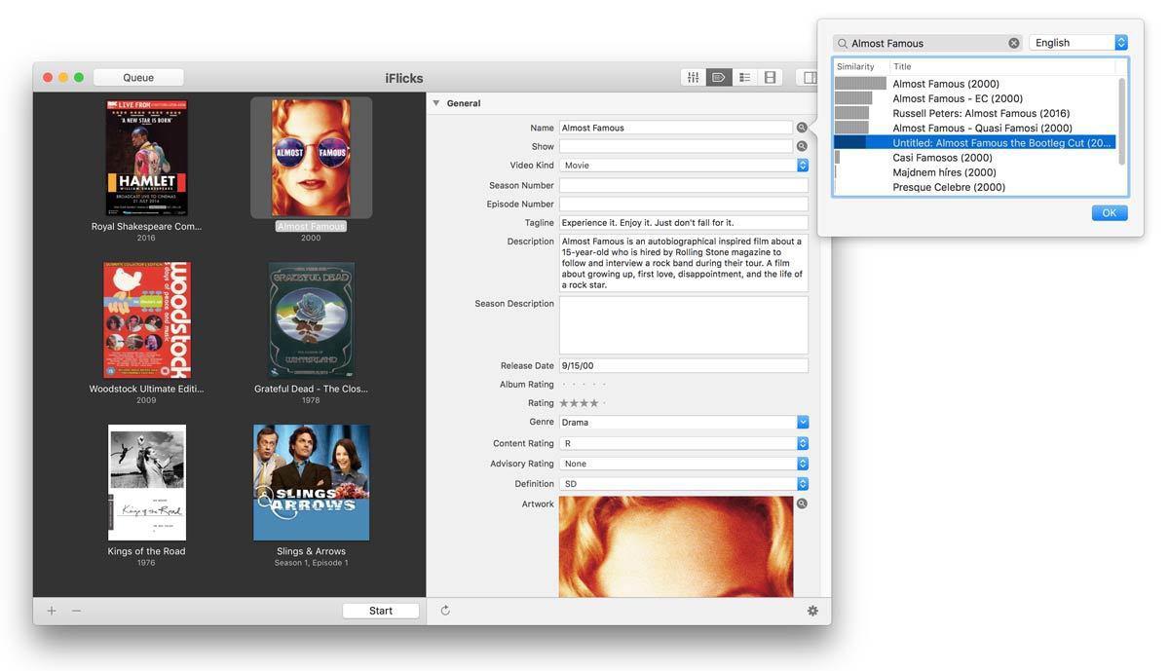Click the search magnifier in popup field
This screenshot has height=671, width=1169.
843,43
